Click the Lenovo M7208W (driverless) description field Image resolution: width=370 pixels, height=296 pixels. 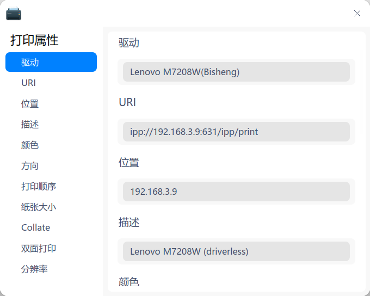[236, 251]
